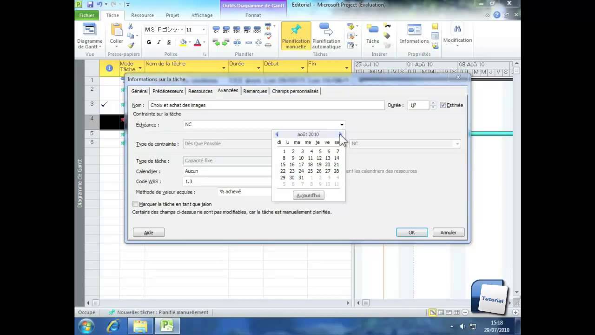
Task: Set 75% complete icon
Action: 247,30
